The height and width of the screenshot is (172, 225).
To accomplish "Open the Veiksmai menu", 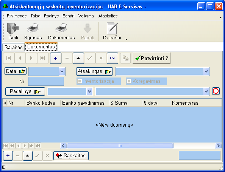I will (x=86, y=16).
